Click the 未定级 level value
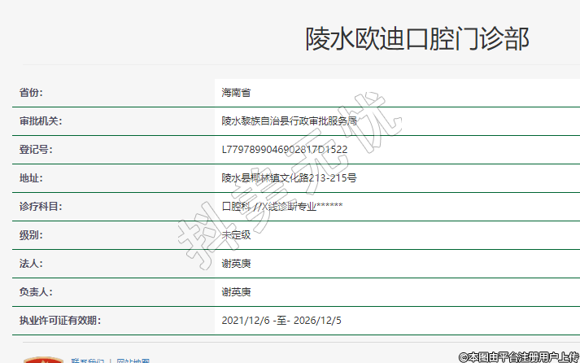The image size is (580, 363). coord(236,235)
